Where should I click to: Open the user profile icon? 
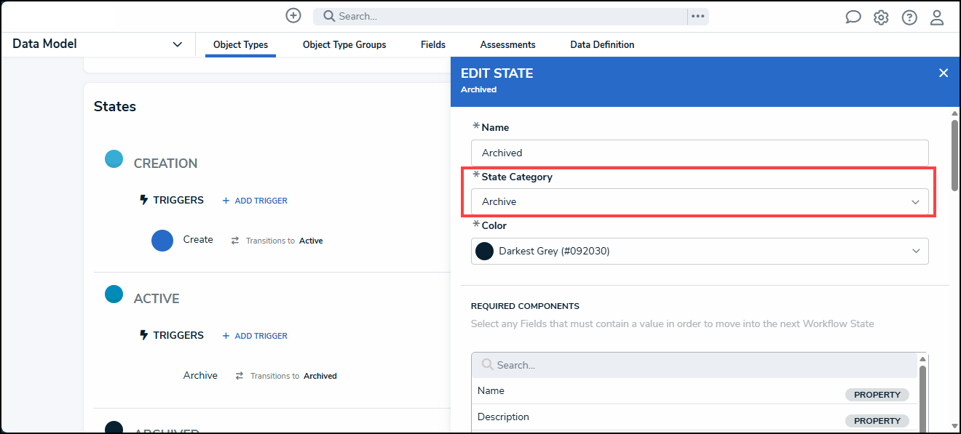coord(937,17)
